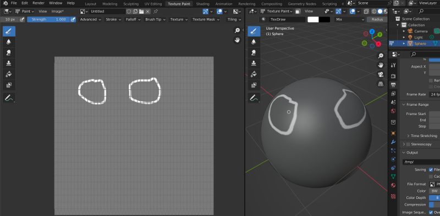Expand the Camera item in outliner

point(404,31)
